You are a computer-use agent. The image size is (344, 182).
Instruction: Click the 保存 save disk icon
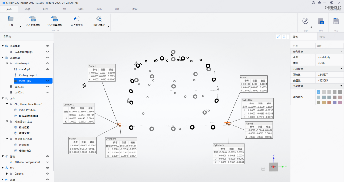click(x=336, y=21)
